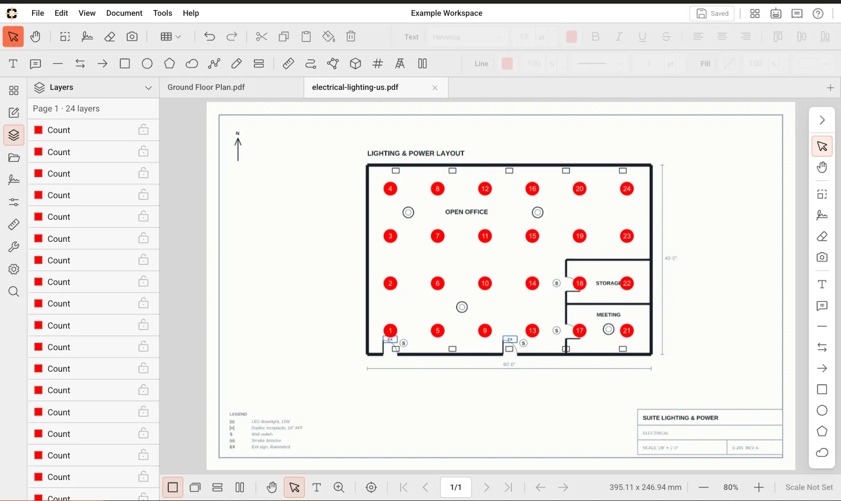The height and width of the screenshot is (501, 841).
Task: Click count marker 12 on the plan
Action: 485,189
